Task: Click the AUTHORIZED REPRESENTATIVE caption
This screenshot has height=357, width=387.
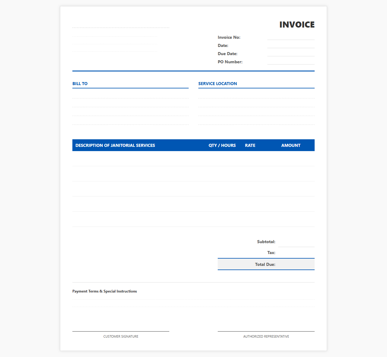Action: (x=266, y=336)
